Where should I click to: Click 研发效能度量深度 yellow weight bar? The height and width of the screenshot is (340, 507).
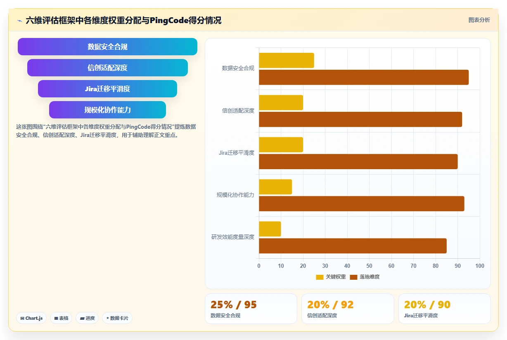[270, 229]
